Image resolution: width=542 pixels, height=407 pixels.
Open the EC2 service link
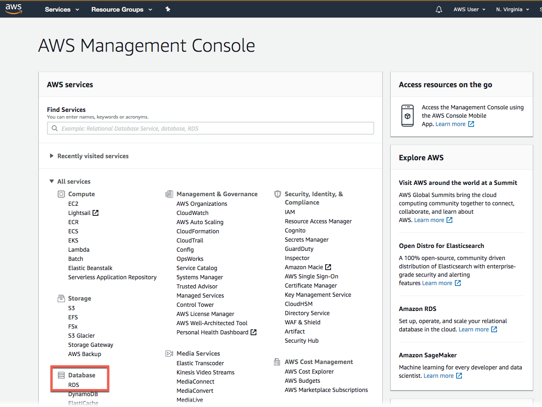coord(73,204)
